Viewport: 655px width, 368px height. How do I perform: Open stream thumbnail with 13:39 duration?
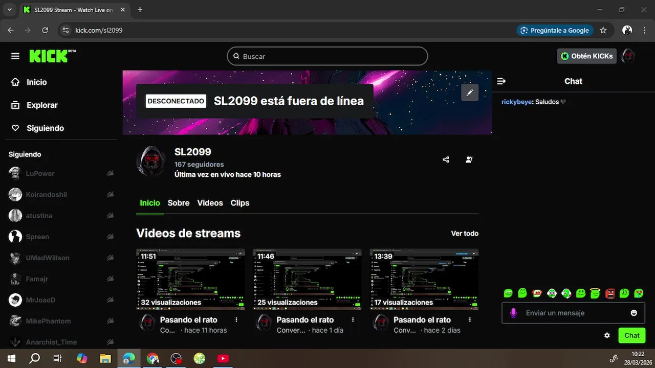[x=424, y=279]
